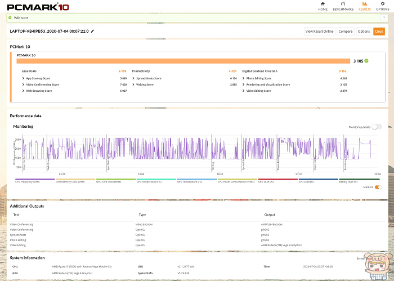Click the Performance data heading
394x281 pixels.
[x=25, y=116]
